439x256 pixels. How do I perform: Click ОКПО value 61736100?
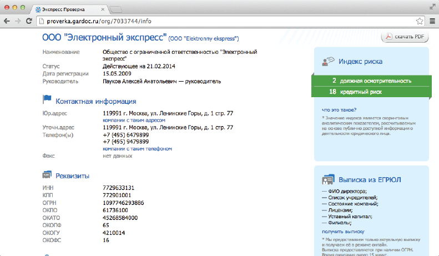(115, 210)
